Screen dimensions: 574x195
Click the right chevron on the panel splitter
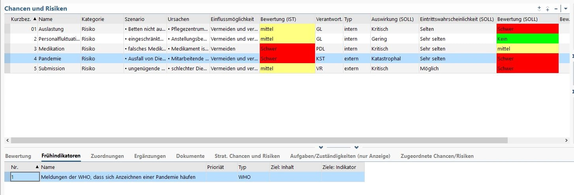(x=356, y=148)
